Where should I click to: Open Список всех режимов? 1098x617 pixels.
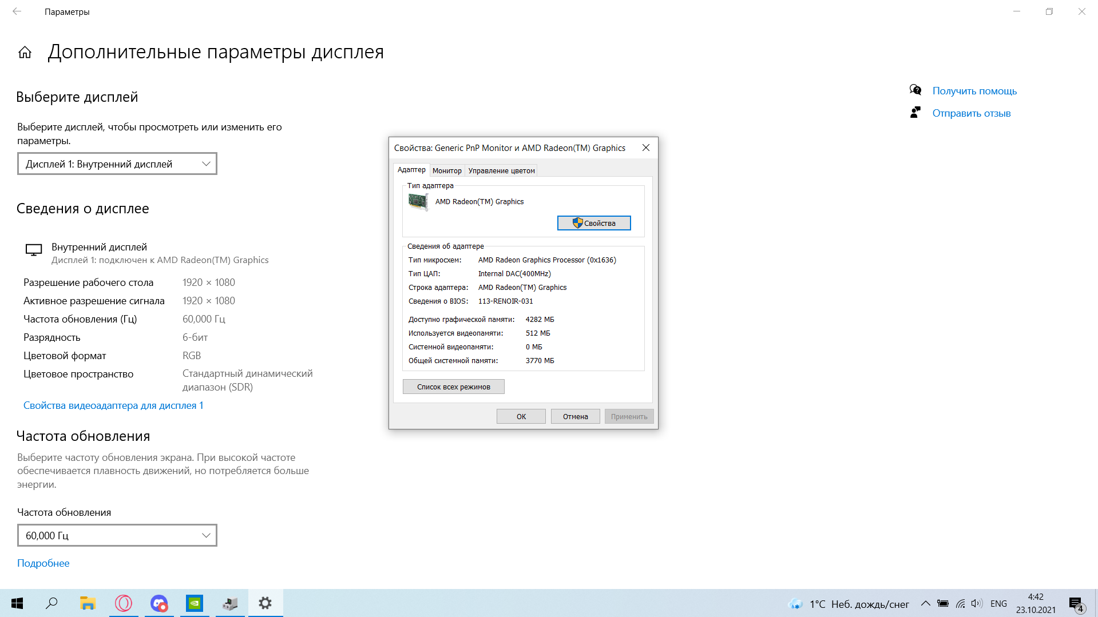click(454, 387)
